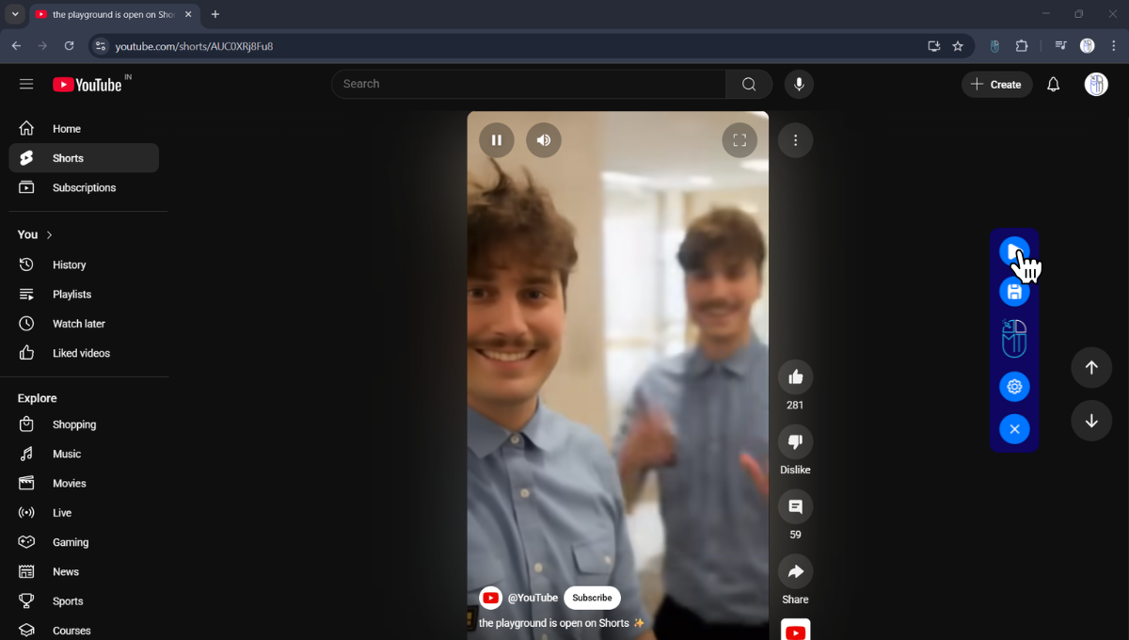Go to the previous Short arrow

click(x=1091, y=368)
